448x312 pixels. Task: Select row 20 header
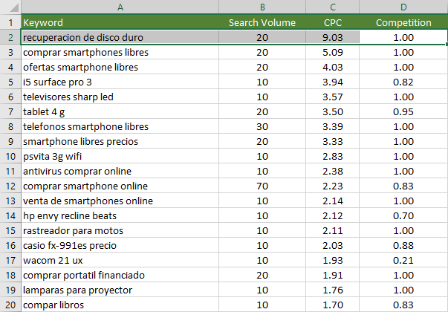10,305
